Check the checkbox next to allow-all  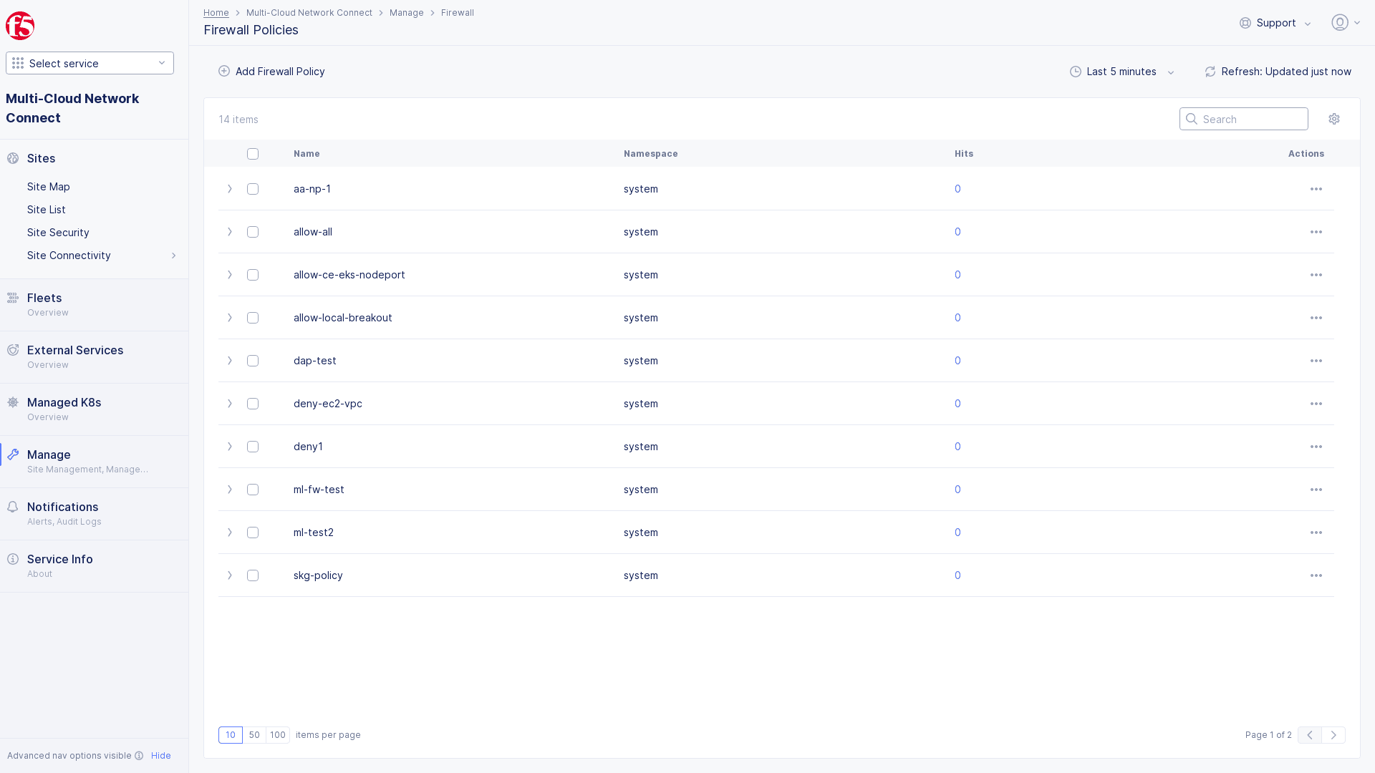[252, 231]
